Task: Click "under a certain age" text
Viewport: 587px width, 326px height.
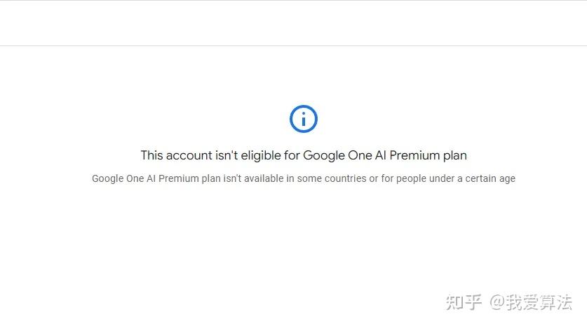Action: click(x=472, y=179)
